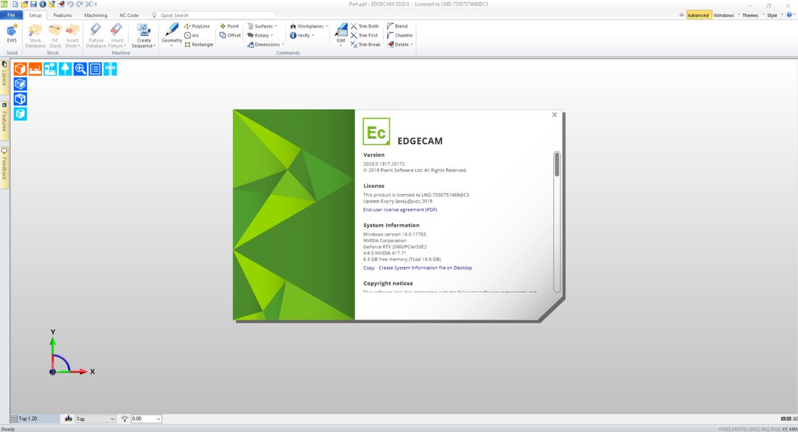
Task: Toggle the Advanced mode button
Action: (x=698, y=15)
